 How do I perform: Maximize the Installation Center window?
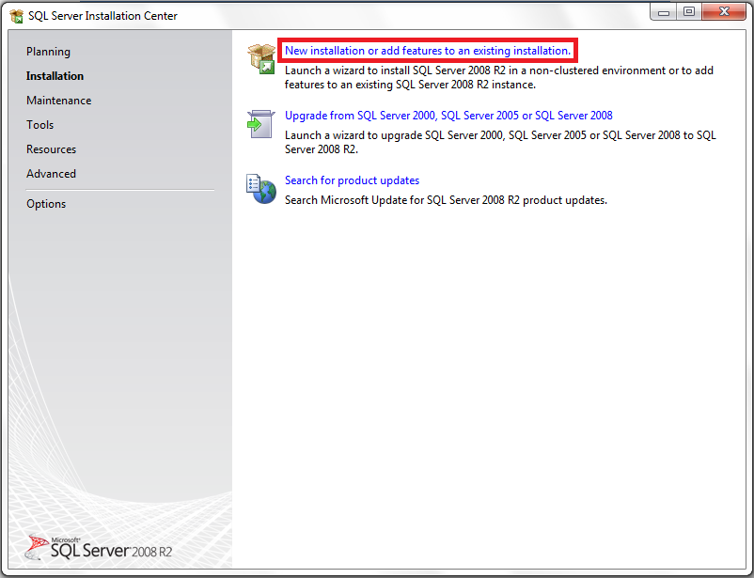pyautogui.click(x=689, y=12)
